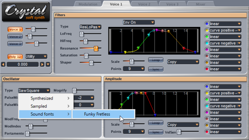
Task: Click the Resonance slider handle
Action: [96, 48]
